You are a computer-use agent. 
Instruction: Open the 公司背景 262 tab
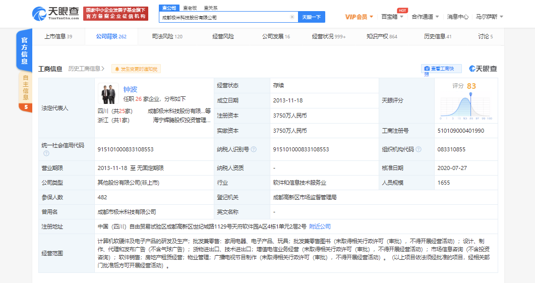tap(111, 36)
